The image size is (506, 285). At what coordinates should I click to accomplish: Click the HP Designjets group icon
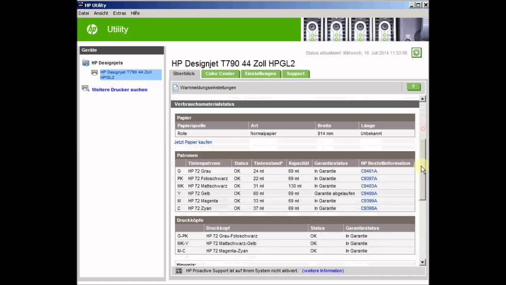tap(86, 63)
